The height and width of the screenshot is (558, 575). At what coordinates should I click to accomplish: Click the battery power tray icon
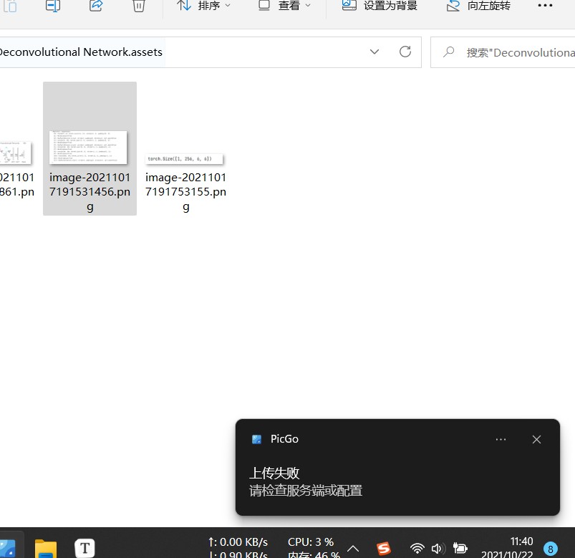click(x=460, y=549)
